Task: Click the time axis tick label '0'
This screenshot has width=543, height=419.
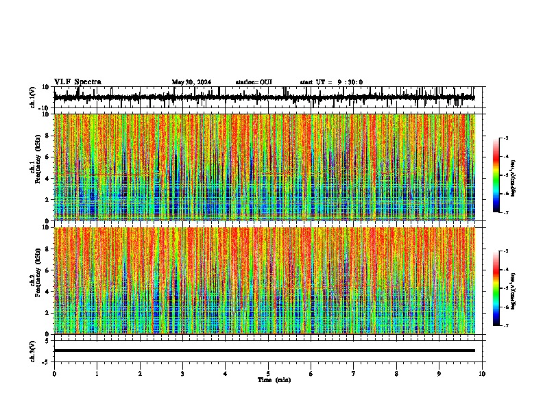Action: point(54,374)
